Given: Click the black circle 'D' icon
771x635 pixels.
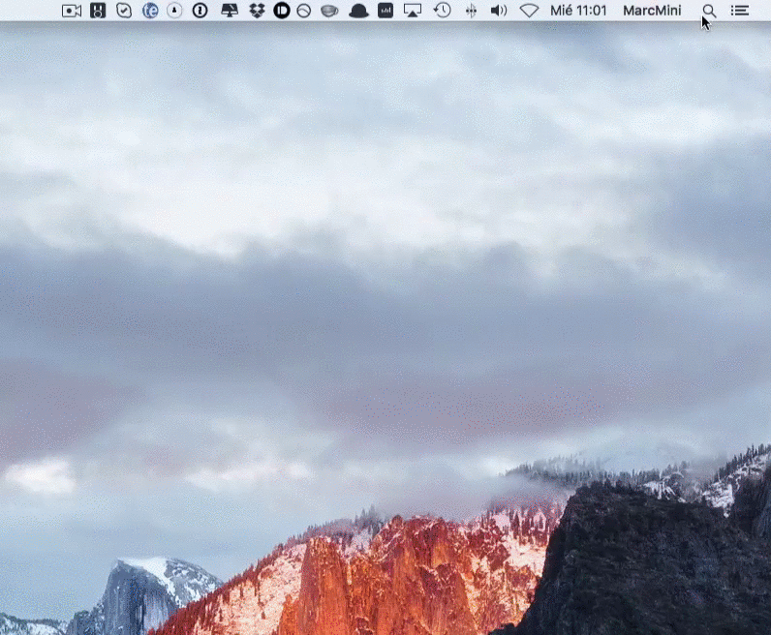Looking at the screenshot, I should tap(282, 11).
